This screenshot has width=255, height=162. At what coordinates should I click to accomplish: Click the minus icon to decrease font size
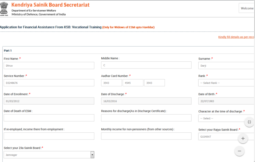[239, 151]
